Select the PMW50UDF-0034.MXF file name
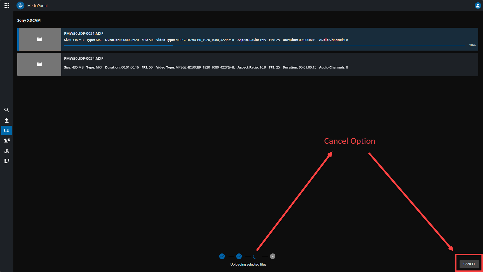The height and width of the screenshot is (272, 483). point(84,58)
